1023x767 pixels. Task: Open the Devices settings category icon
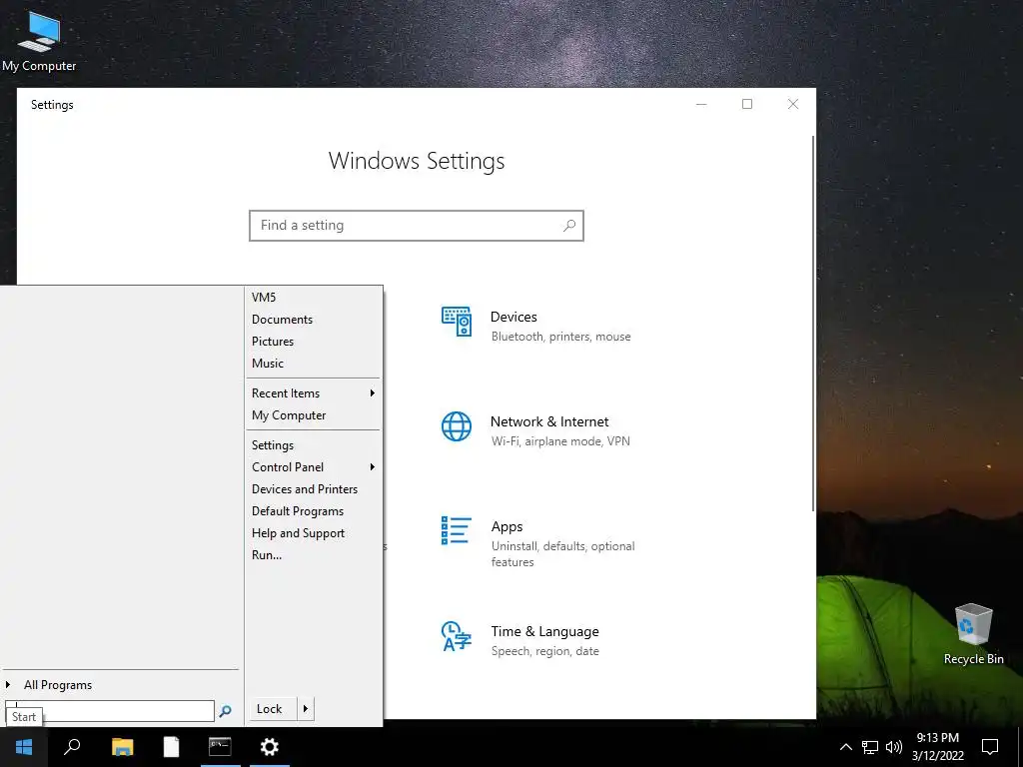tap(456, 322)
